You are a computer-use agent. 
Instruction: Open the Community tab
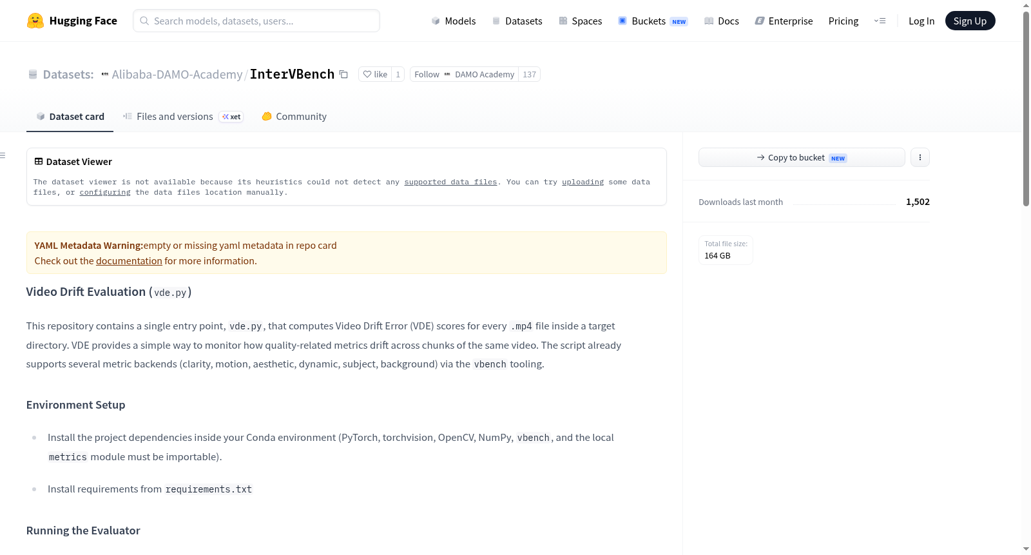click(294, 117)
